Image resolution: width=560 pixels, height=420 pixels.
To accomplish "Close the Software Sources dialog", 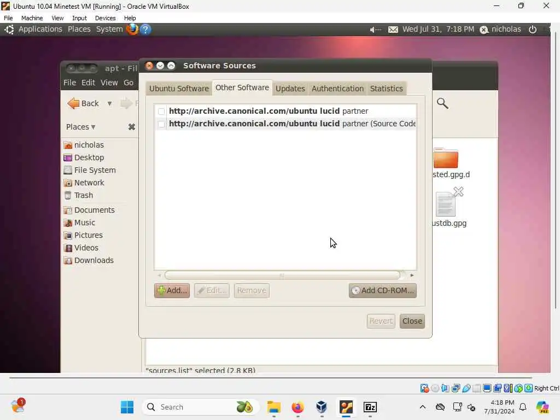I will [x=412, y=321].
